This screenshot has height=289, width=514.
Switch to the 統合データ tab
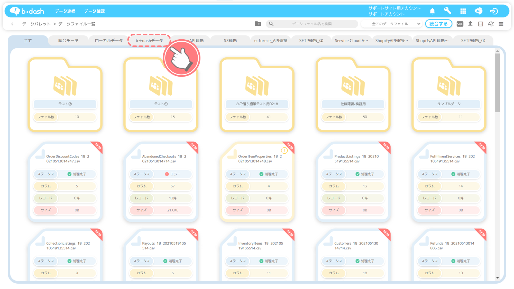pos(68,41)
